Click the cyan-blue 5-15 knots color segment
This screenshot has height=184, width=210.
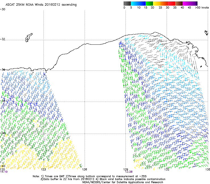138,3
